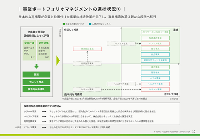
Task: Click the ROIC item
Action: (x=26, y=54)
